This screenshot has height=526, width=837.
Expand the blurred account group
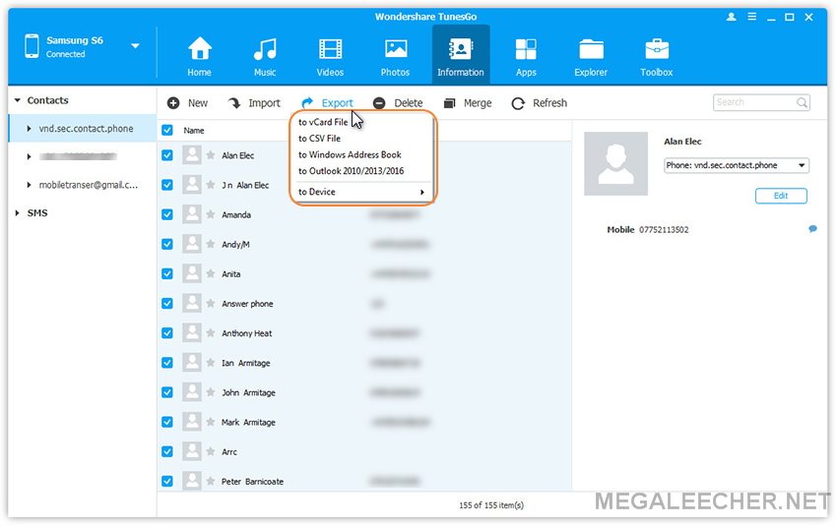pos(29,156)
